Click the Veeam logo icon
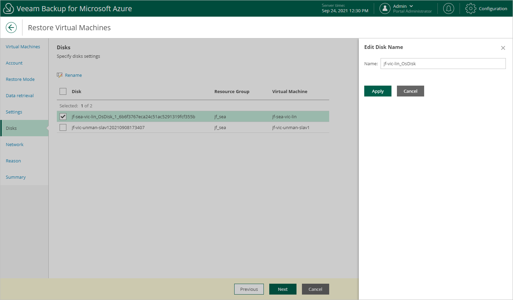The height and width of the screenshot is (300, 513). [x=8, y=8]
